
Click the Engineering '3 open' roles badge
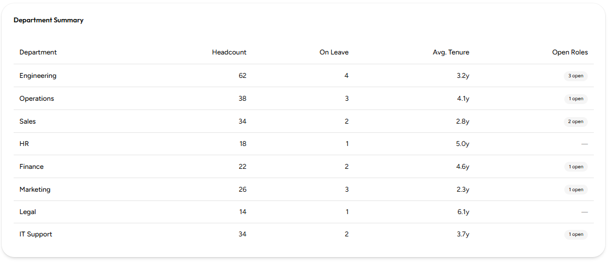(575, 76)
